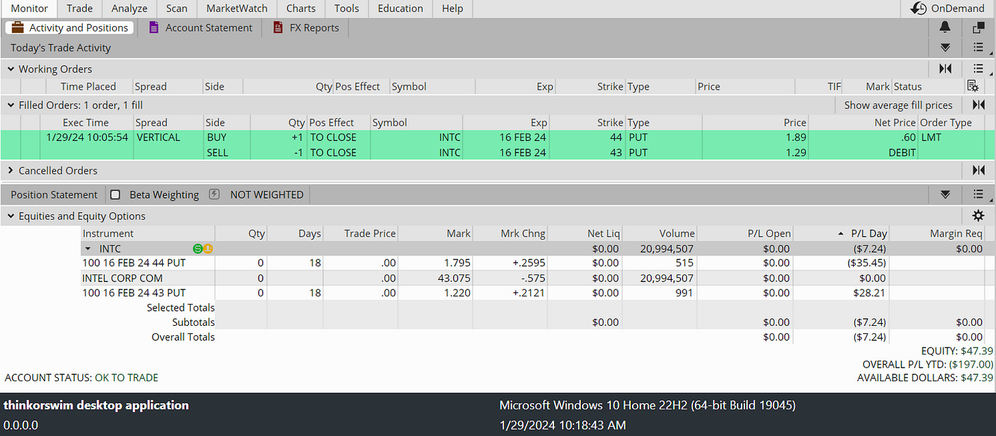
Task: Click the OK TO TRADE account status
Action: [127, 377]
